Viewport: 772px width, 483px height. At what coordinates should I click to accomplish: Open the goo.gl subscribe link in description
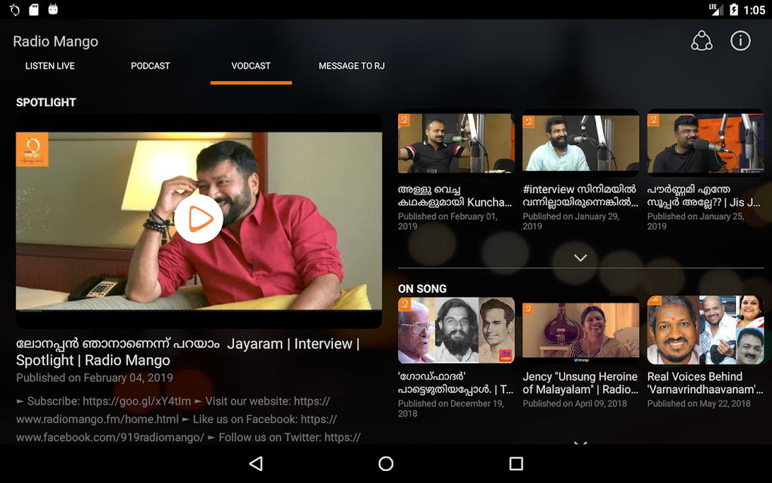point(136,401)
